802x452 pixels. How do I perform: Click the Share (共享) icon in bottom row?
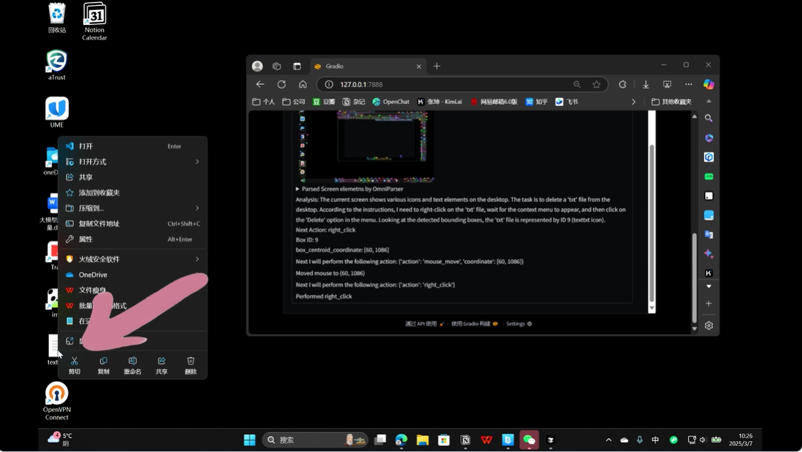click(x=161, y=361)
